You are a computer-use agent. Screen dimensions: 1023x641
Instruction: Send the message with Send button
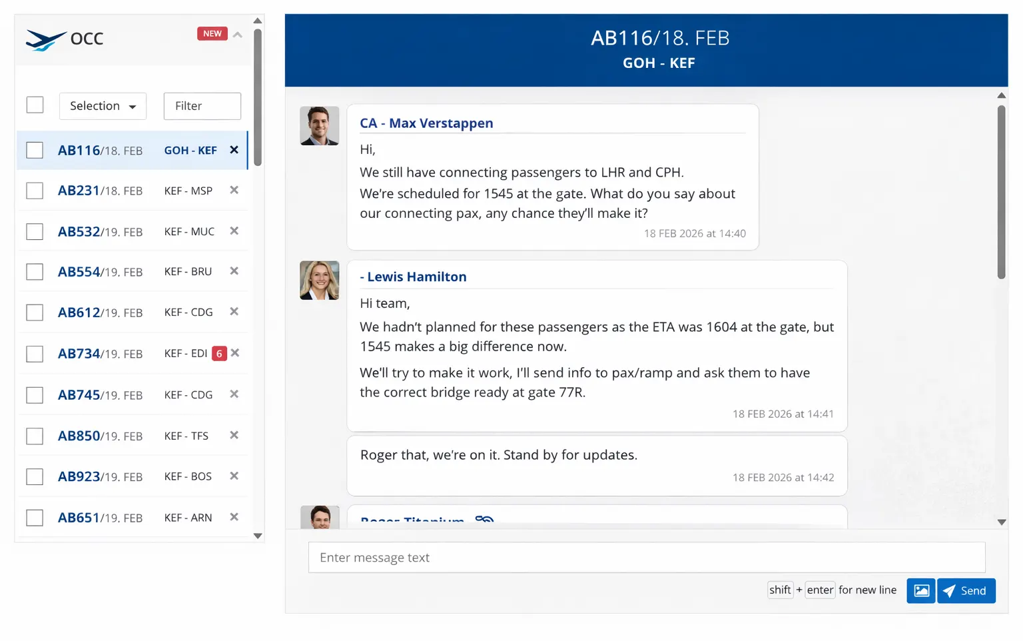click(966, 591)
